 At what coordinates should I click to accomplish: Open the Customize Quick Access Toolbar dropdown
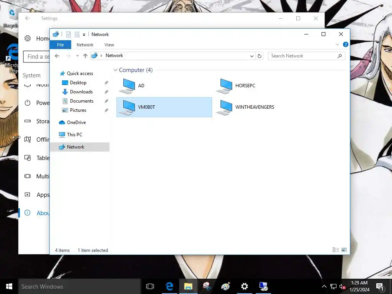[84, 35]
